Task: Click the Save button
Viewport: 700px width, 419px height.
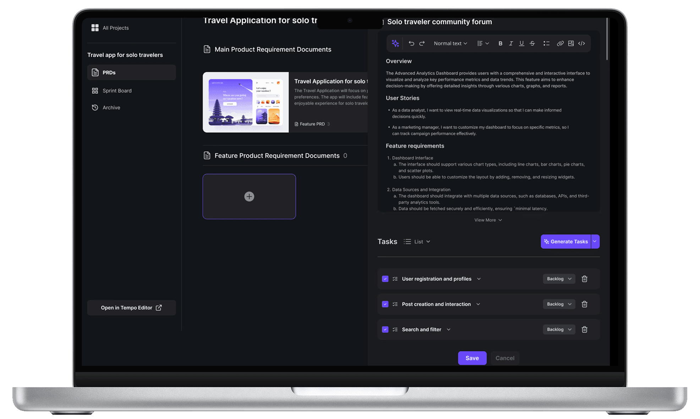Action: tap(472, 358)
